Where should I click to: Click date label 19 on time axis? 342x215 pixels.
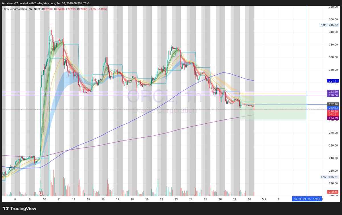(x=147, y=199)
